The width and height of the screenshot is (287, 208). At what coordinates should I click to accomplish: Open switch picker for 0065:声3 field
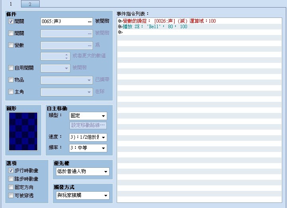point(89,21)
